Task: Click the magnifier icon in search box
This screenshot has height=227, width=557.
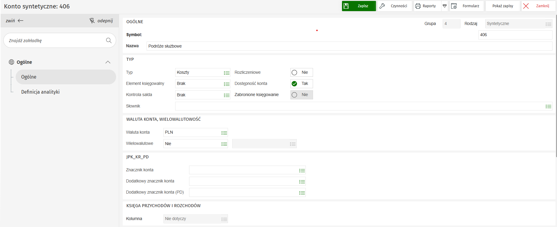Action: coord(109,40)
